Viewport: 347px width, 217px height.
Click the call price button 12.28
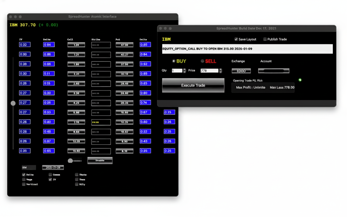(76, 141)
